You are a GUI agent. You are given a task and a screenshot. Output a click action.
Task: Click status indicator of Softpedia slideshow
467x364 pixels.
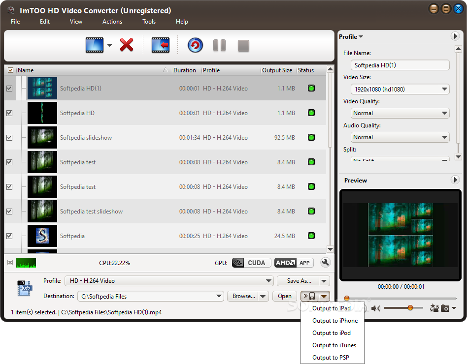tap(311, 137)
